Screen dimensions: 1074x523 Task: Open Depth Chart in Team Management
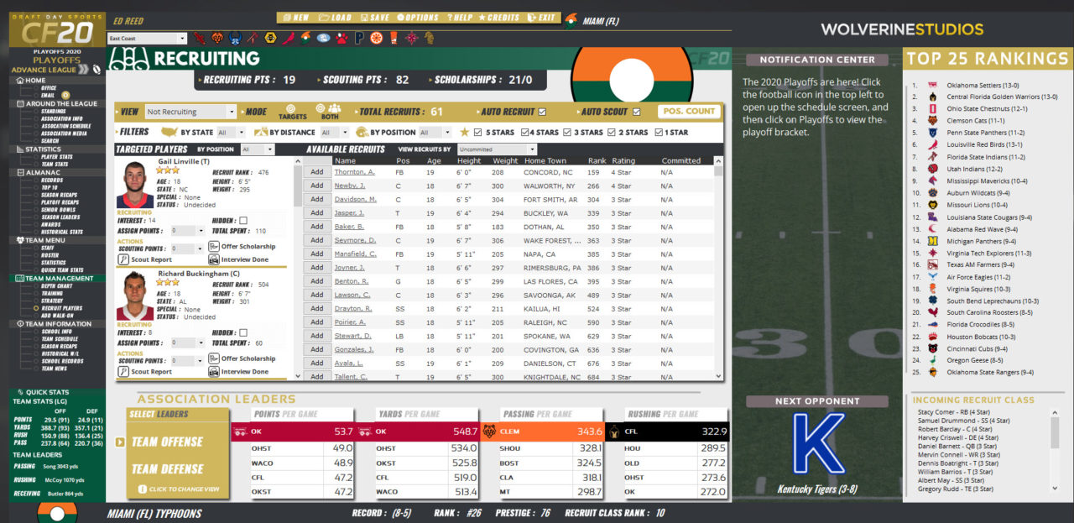tap(57, 286)
